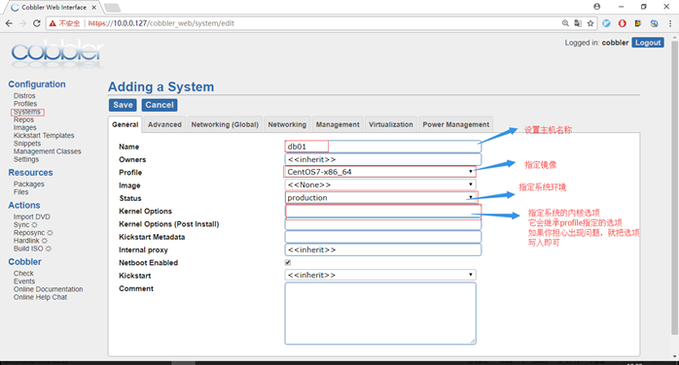Open the Networking (Global) tab

[225, 124]
